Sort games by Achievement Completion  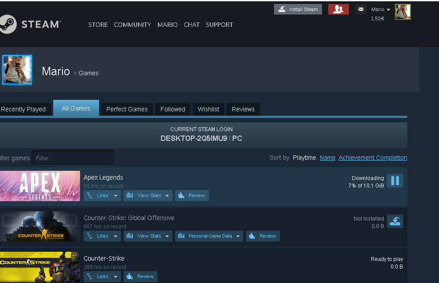click(373, 158)
